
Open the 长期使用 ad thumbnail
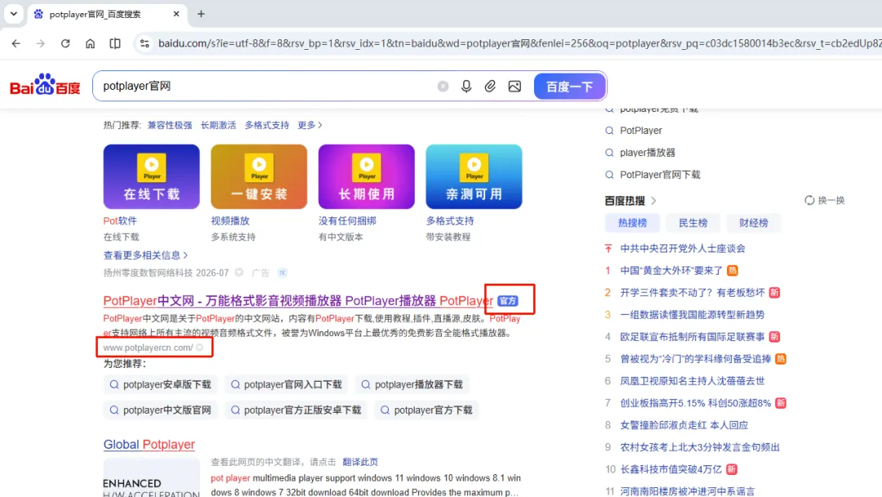(366, 177)
